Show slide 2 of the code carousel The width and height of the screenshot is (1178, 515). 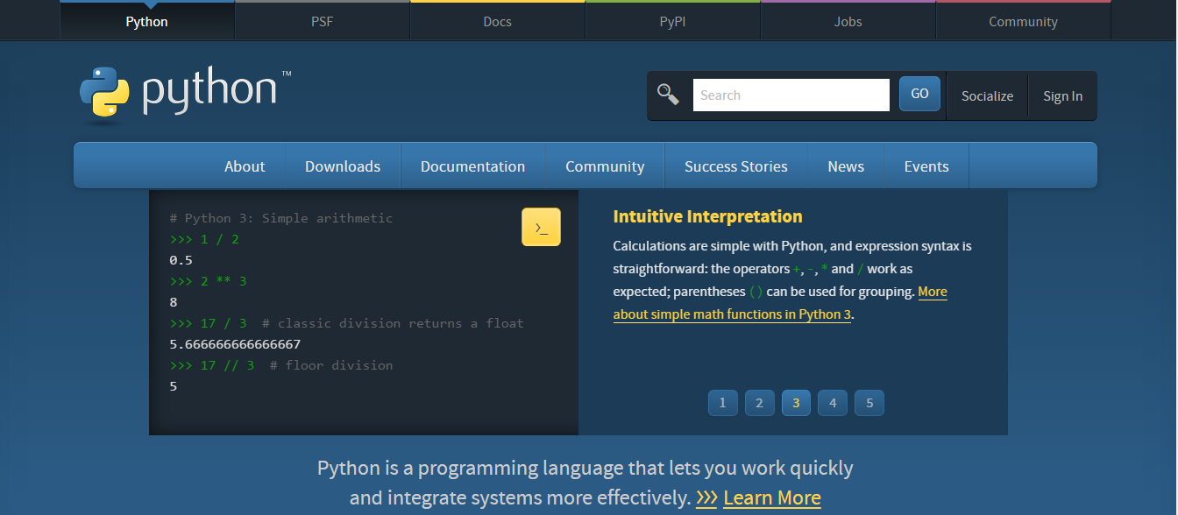759,403
